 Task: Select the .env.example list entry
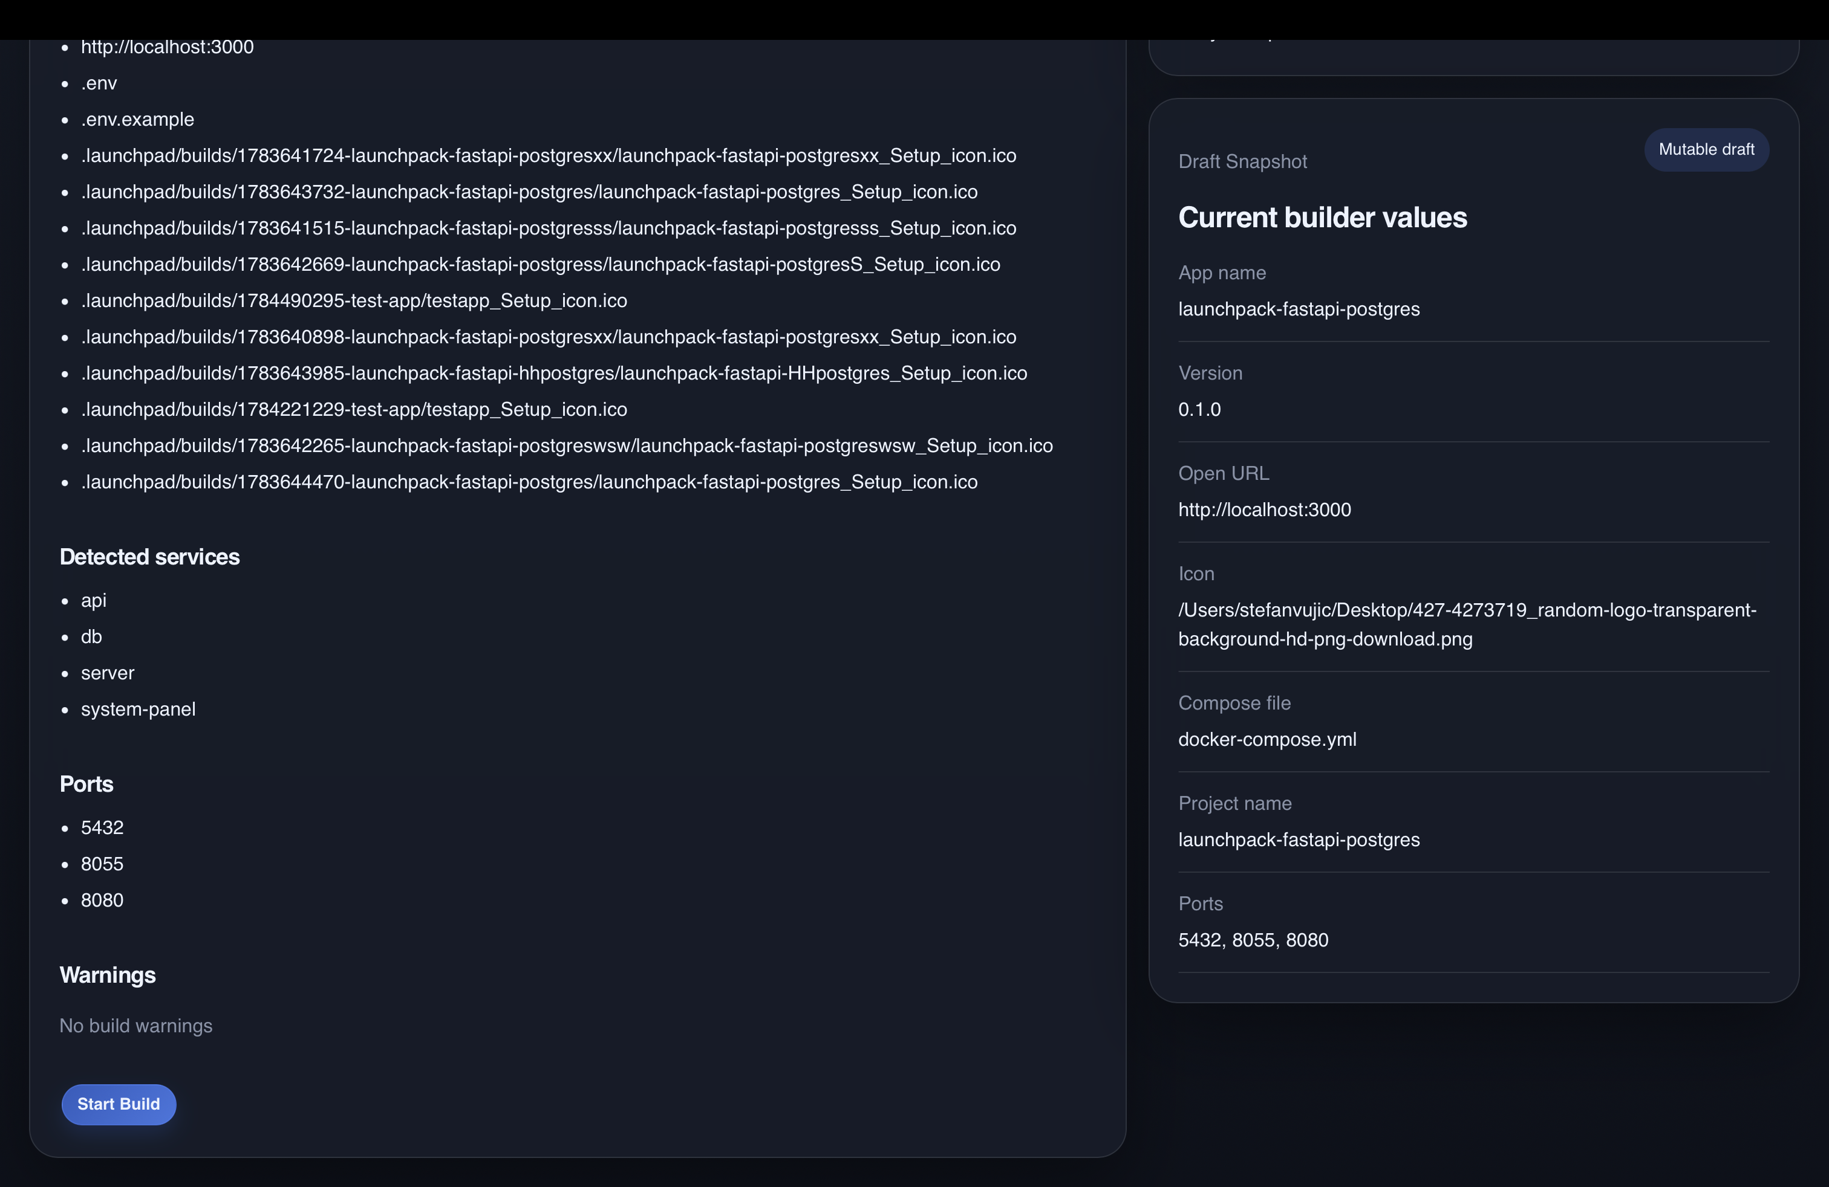[x=137, y=119]
